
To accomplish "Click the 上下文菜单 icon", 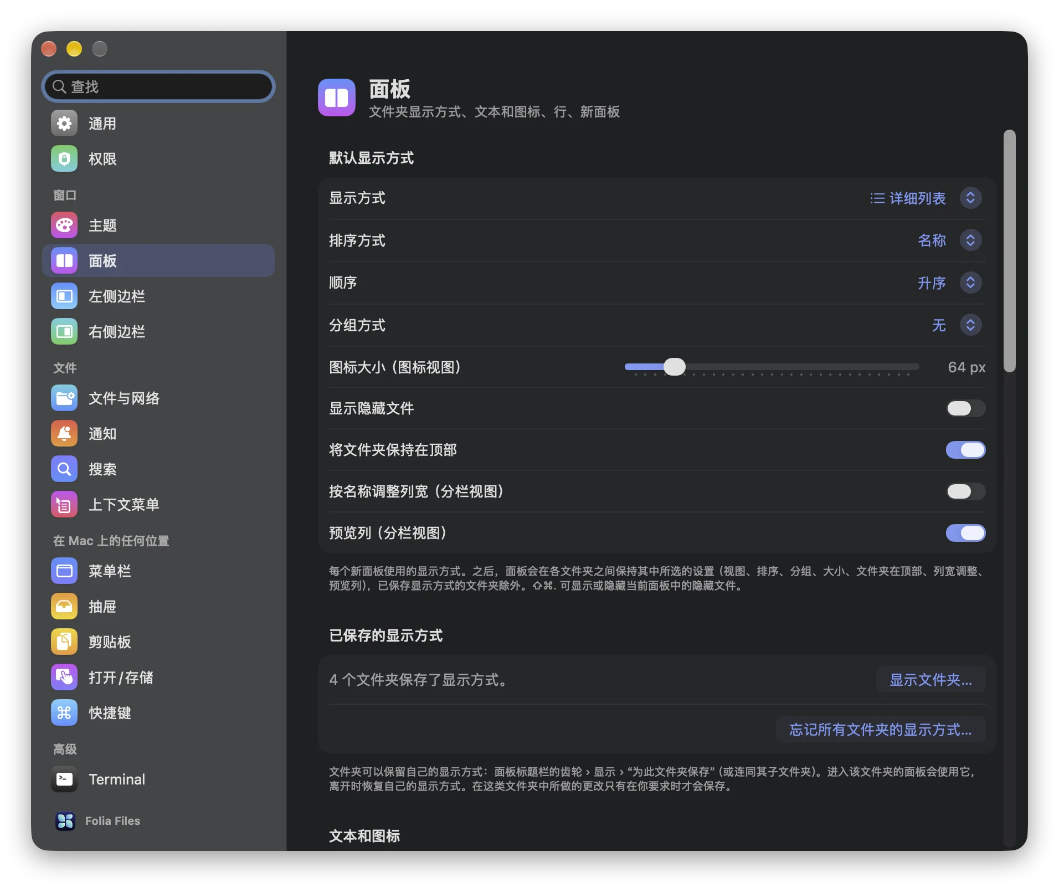I will (x=64, y=505).
